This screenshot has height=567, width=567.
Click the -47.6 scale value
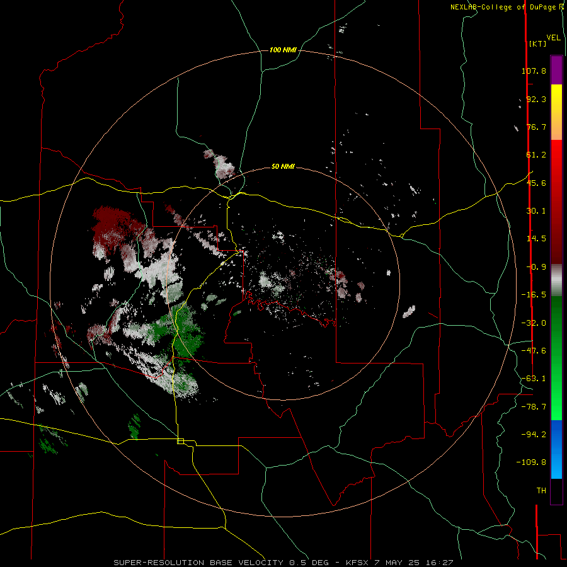pyautogui.click(x=534, y=351)
